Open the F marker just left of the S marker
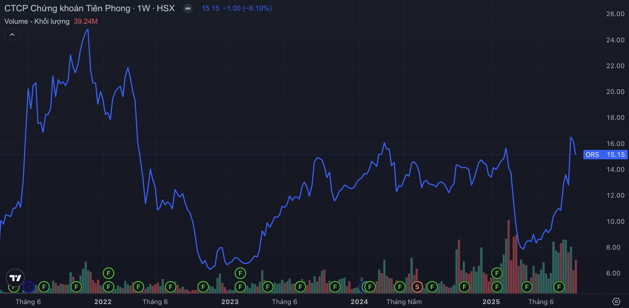Viewport: 629px width, 308px height. (x=400, y=287)
